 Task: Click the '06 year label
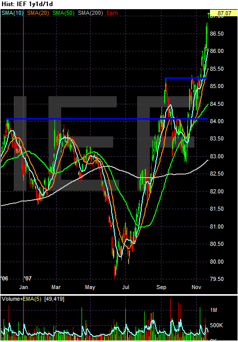coord(4,278)
